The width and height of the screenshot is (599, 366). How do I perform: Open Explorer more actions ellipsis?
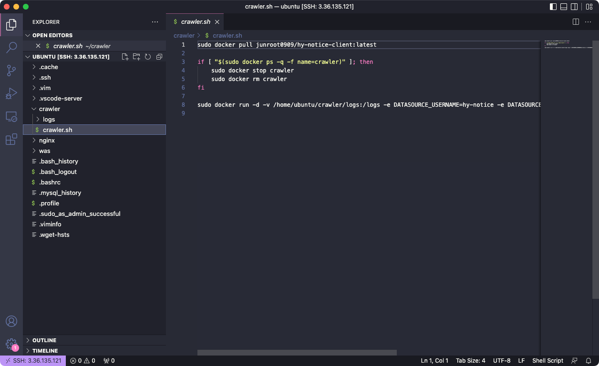(155, 22)
